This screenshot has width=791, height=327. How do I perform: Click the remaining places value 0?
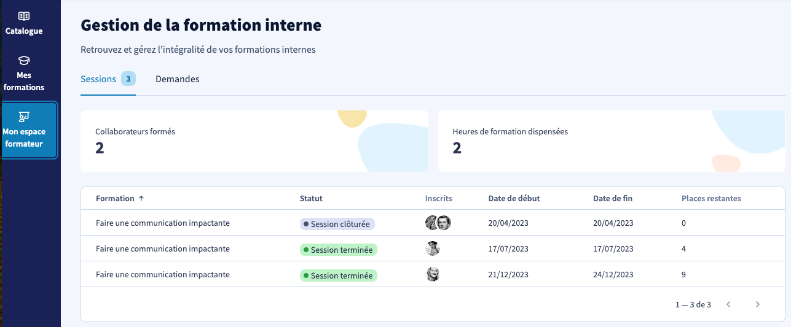click(x=683, y=223)
